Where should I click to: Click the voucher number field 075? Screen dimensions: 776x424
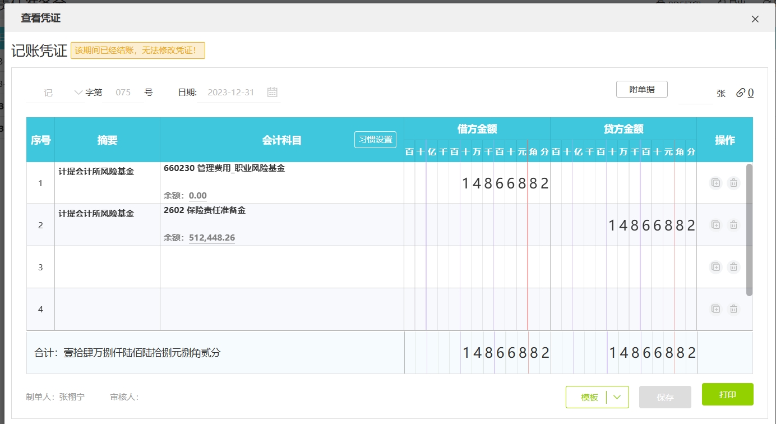click(123, 93)
